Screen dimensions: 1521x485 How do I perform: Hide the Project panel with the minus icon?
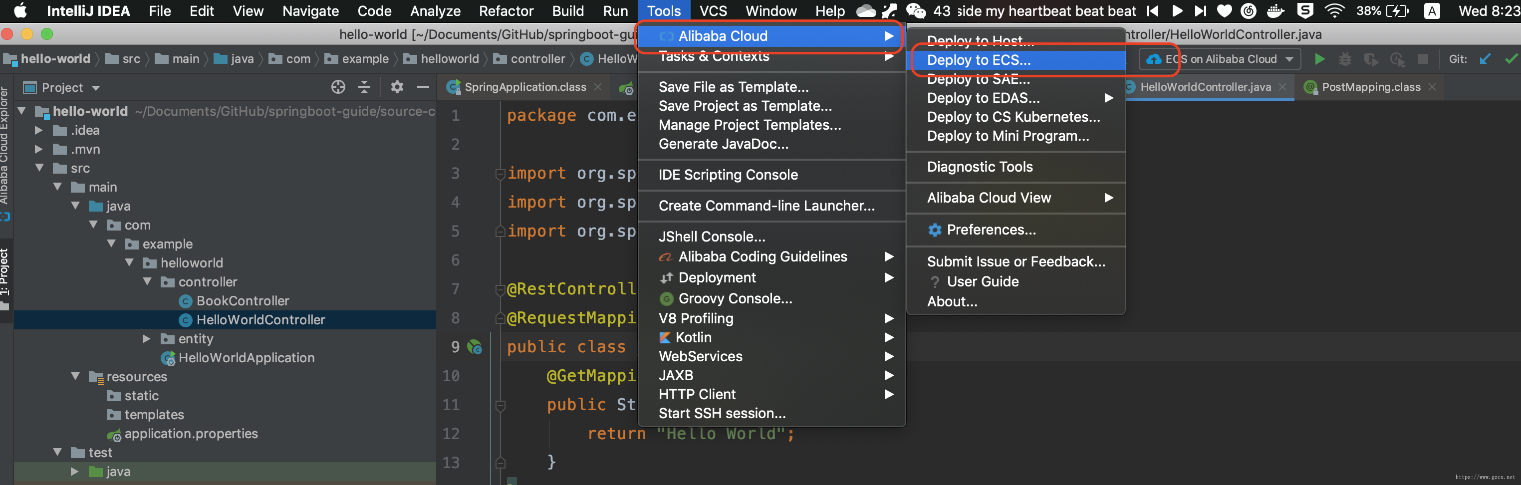coord(423,87)
